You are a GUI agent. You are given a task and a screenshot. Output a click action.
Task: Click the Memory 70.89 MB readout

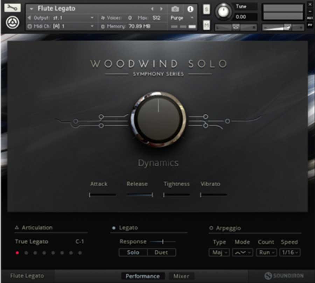pos(139,26)
